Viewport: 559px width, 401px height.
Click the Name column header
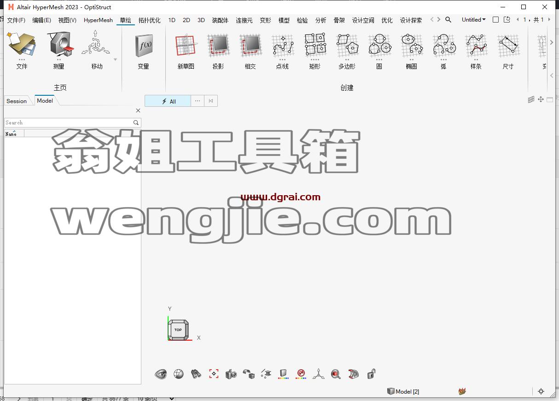click(14, 134)
